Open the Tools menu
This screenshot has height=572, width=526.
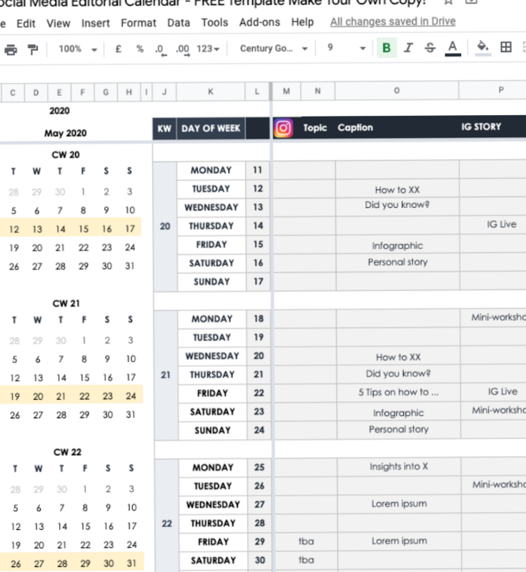[x=214, y=23]
